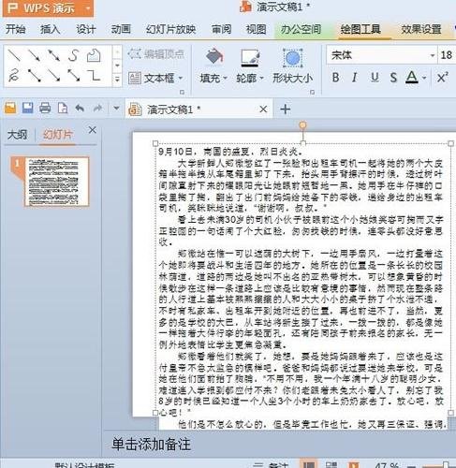Image resolution: width=456 pixels, height=468 pixels.
Task: Select slide 1 thumbnail
Action: [x=57, y=182]
